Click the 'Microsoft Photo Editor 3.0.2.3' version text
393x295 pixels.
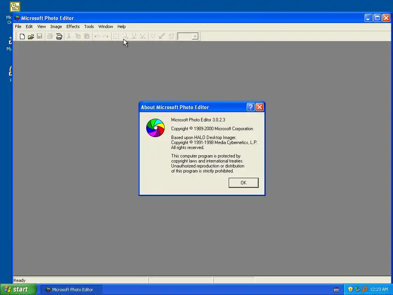(198, 120)
